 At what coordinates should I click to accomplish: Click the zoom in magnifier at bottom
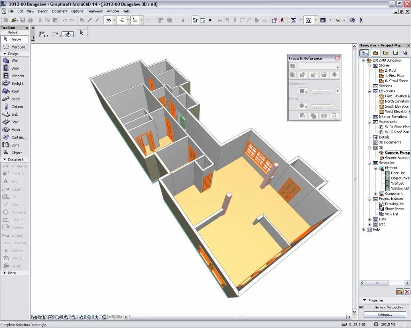click(66, 317)
